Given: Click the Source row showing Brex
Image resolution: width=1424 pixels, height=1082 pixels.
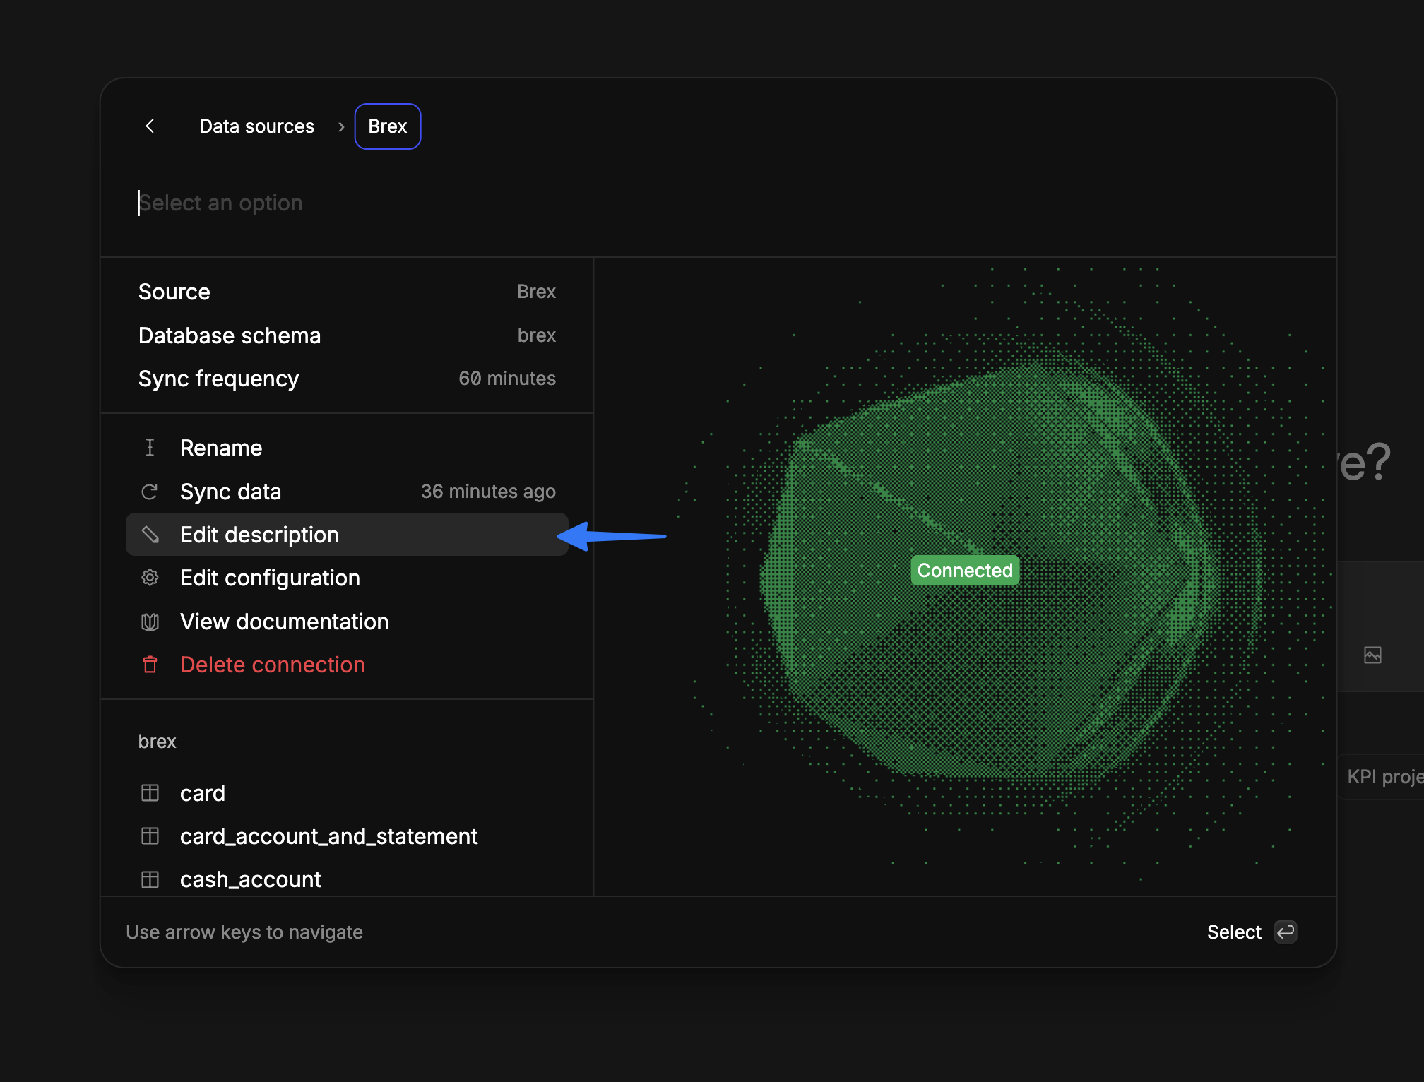Looking at the screenshot, I should point(347,292).
